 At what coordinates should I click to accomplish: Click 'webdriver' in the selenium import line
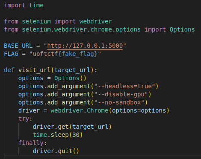point(96,21)
